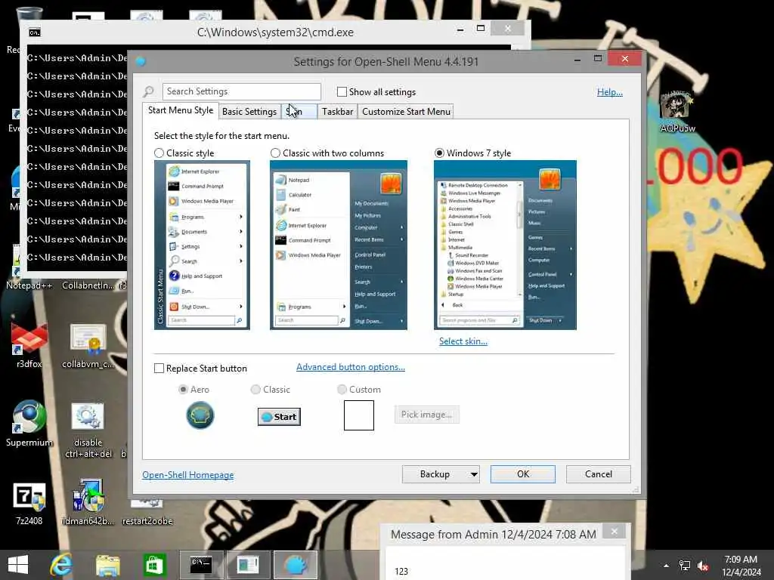
Task: Enable the Replace Start button checkbox
Action: point(159,369)
